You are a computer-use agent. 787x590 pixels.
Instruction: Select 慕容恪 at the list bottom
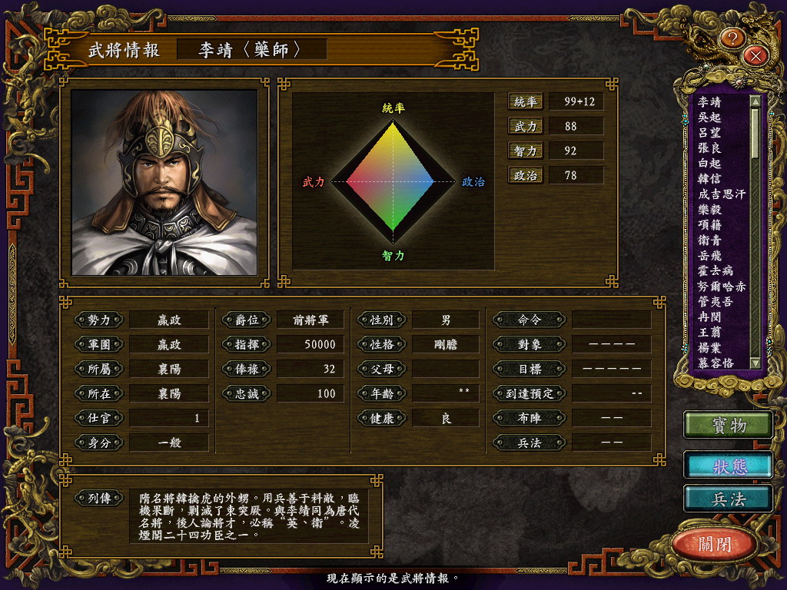[x=716, y=363]
